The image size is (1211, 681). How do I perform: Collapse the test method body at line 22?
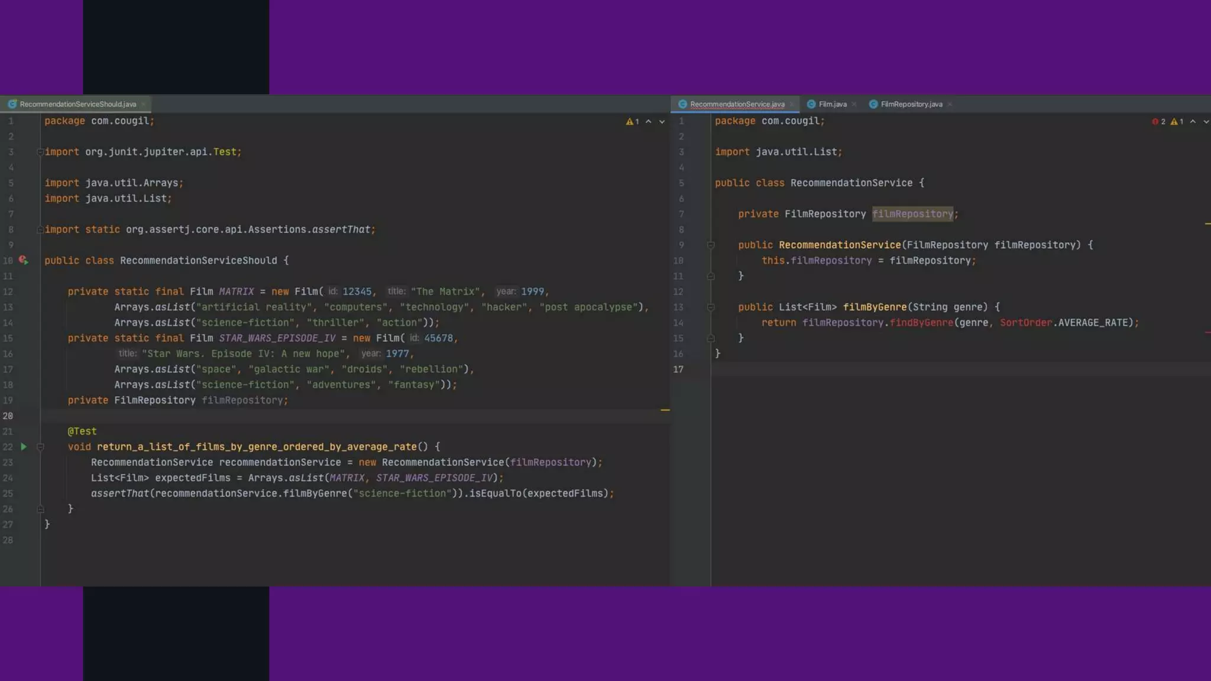(40, 447)
